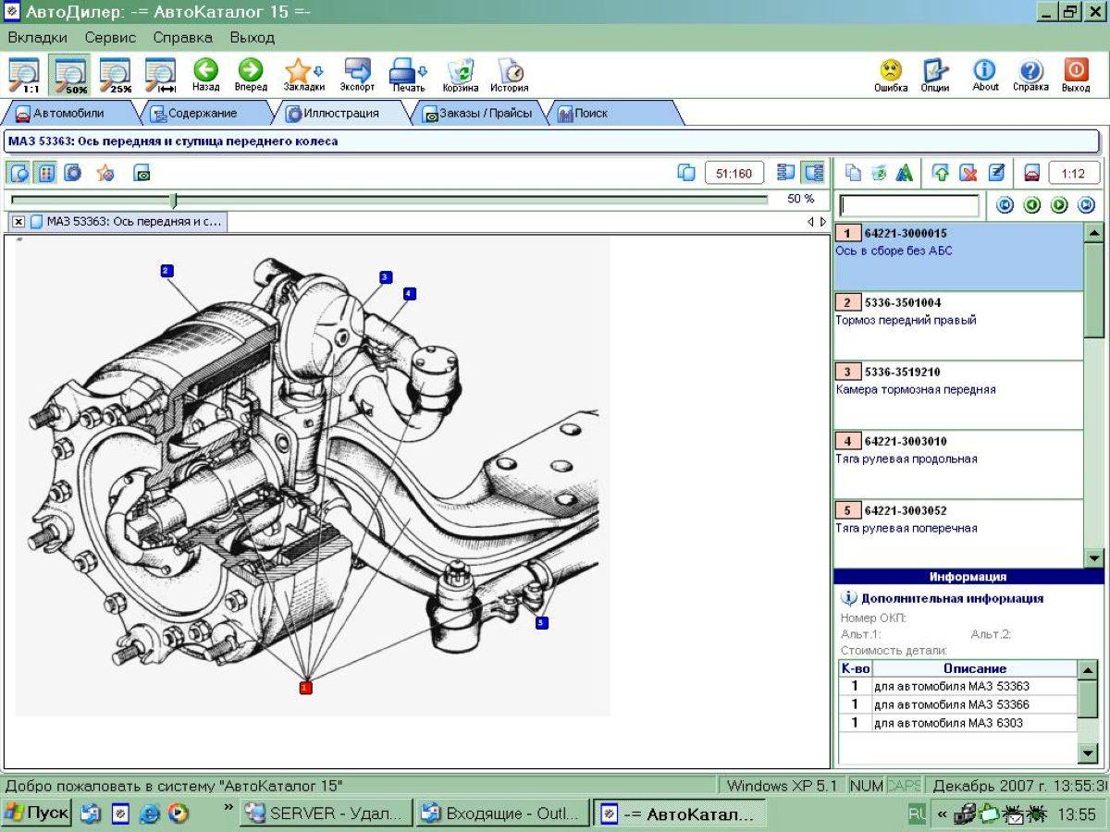1110x832 pixels.
Task: Set zoom to 1:1 scale
Action: [24, 75]
